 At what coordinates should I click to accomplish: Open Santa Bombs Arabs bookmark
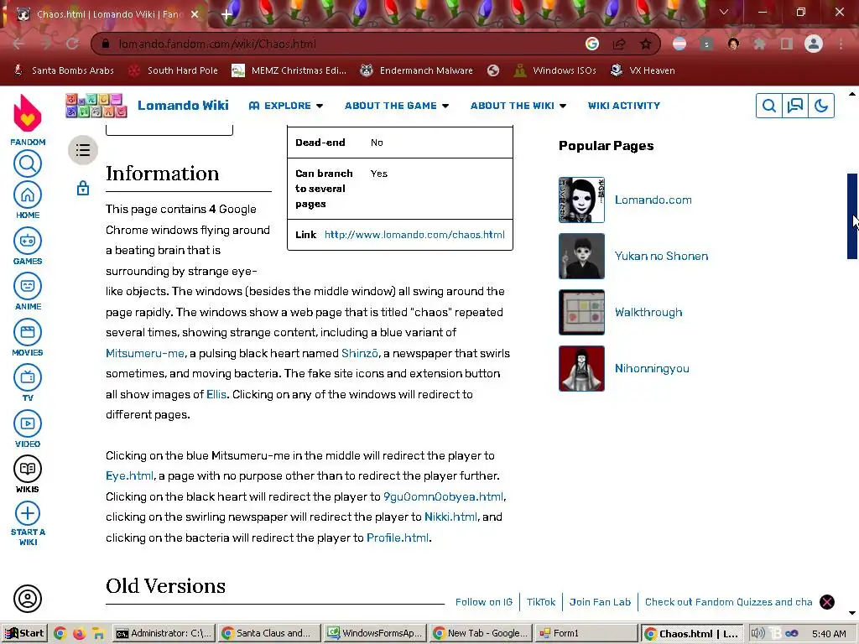(64, 70)
